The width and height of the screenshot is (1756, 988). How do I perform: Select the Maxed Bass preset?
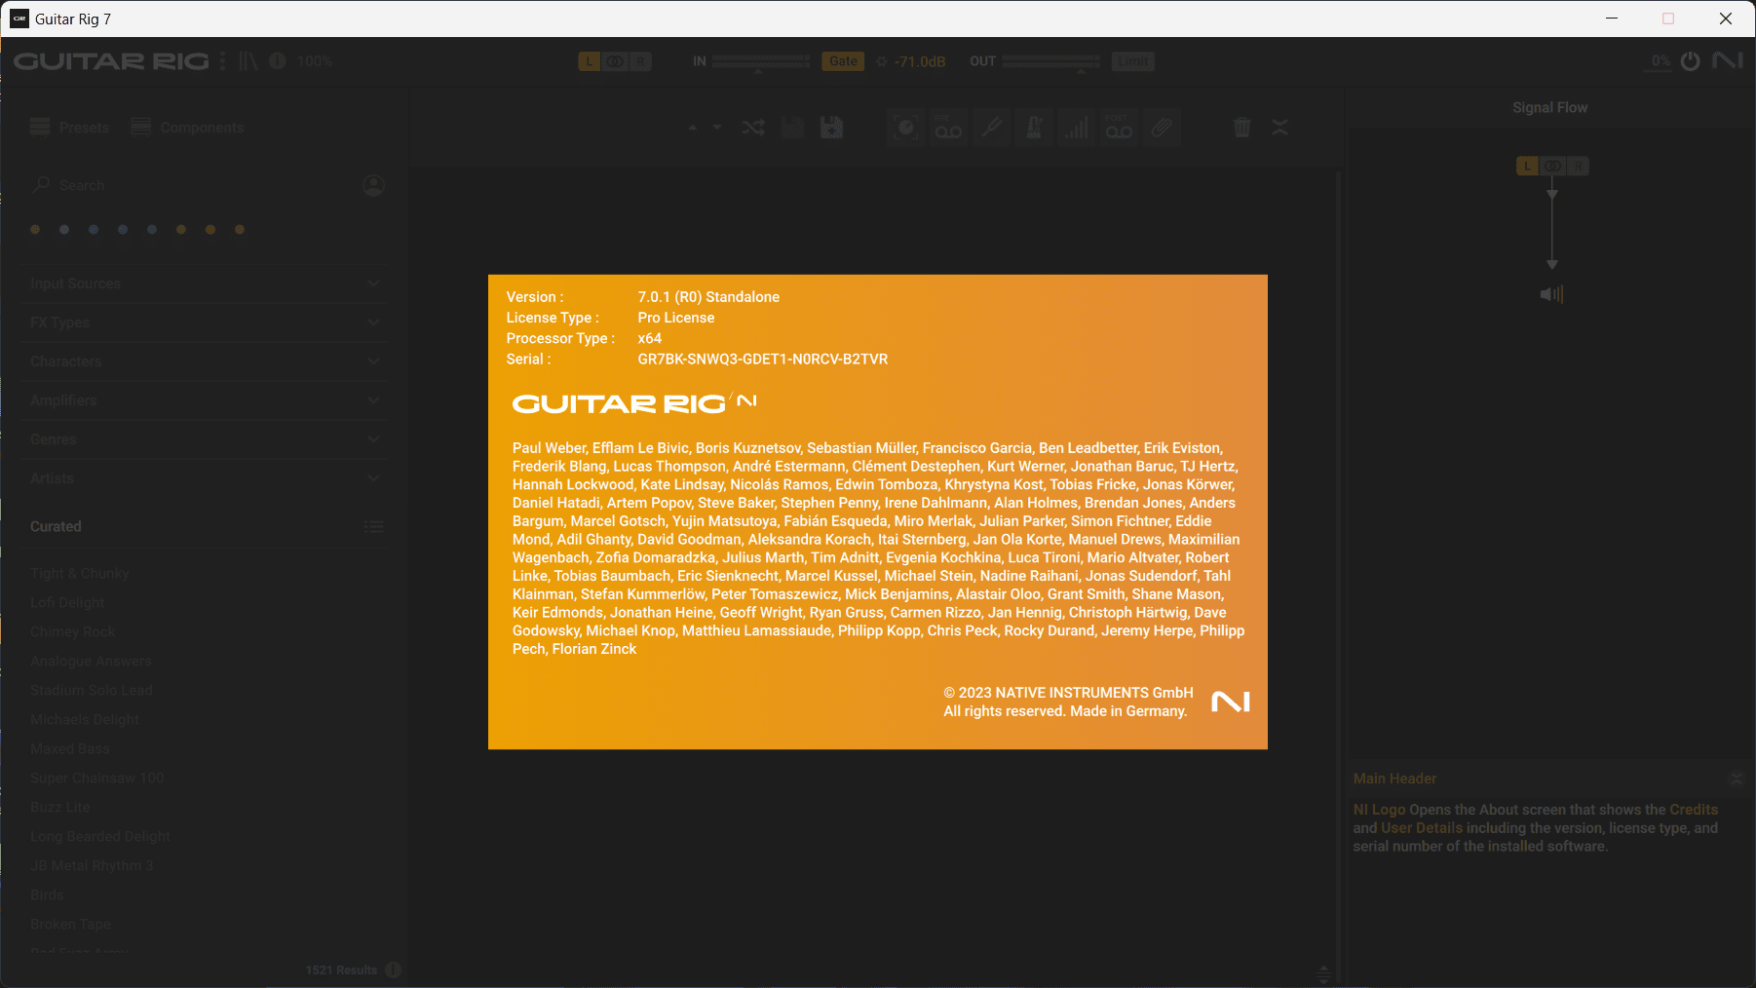click(70, 748)
